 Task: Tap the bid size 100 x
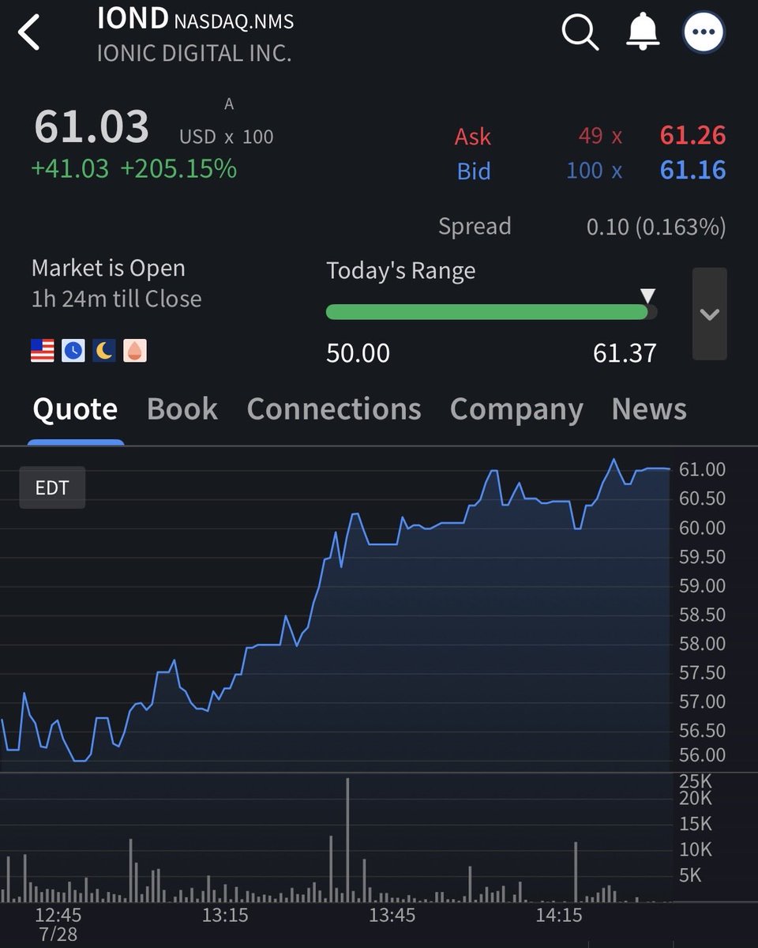click(594, 171)
